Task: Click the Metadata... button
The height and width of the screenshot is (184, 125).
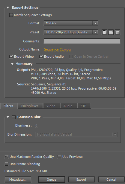Action: (18, 179)
